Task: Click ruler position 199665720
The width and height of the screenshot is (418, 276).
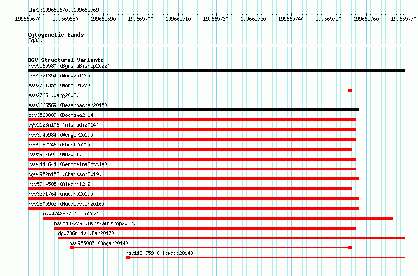Action: (216, 19)
